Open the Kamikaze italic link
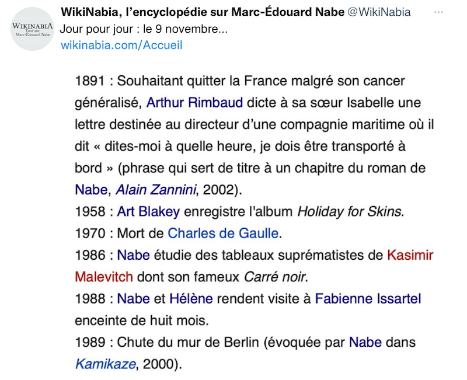Screen dimensions: 467x380 point(105,365)
